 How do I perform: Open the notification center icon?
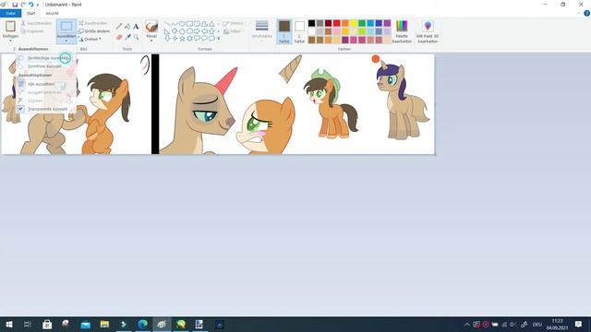579,324
